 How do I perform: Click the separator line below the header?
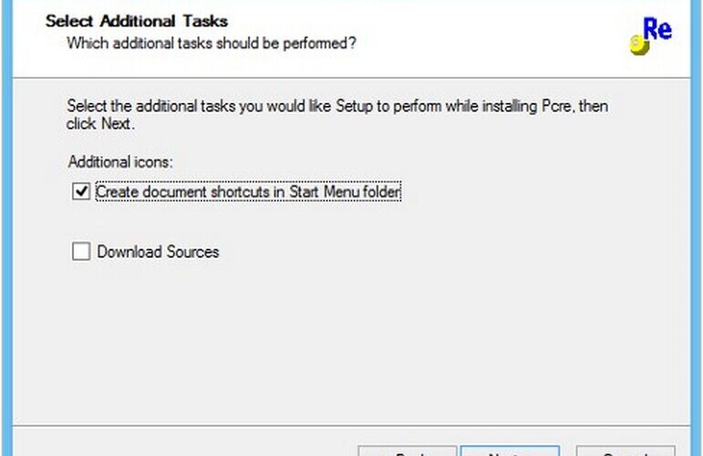(352, 78)
